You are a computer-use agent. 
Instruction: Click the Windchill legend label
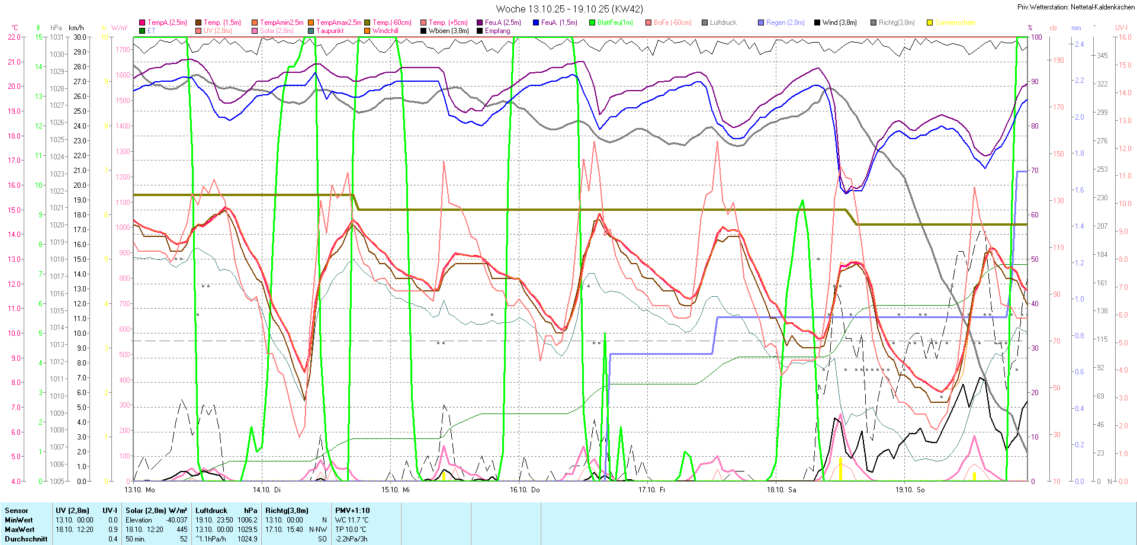(385, 31)
